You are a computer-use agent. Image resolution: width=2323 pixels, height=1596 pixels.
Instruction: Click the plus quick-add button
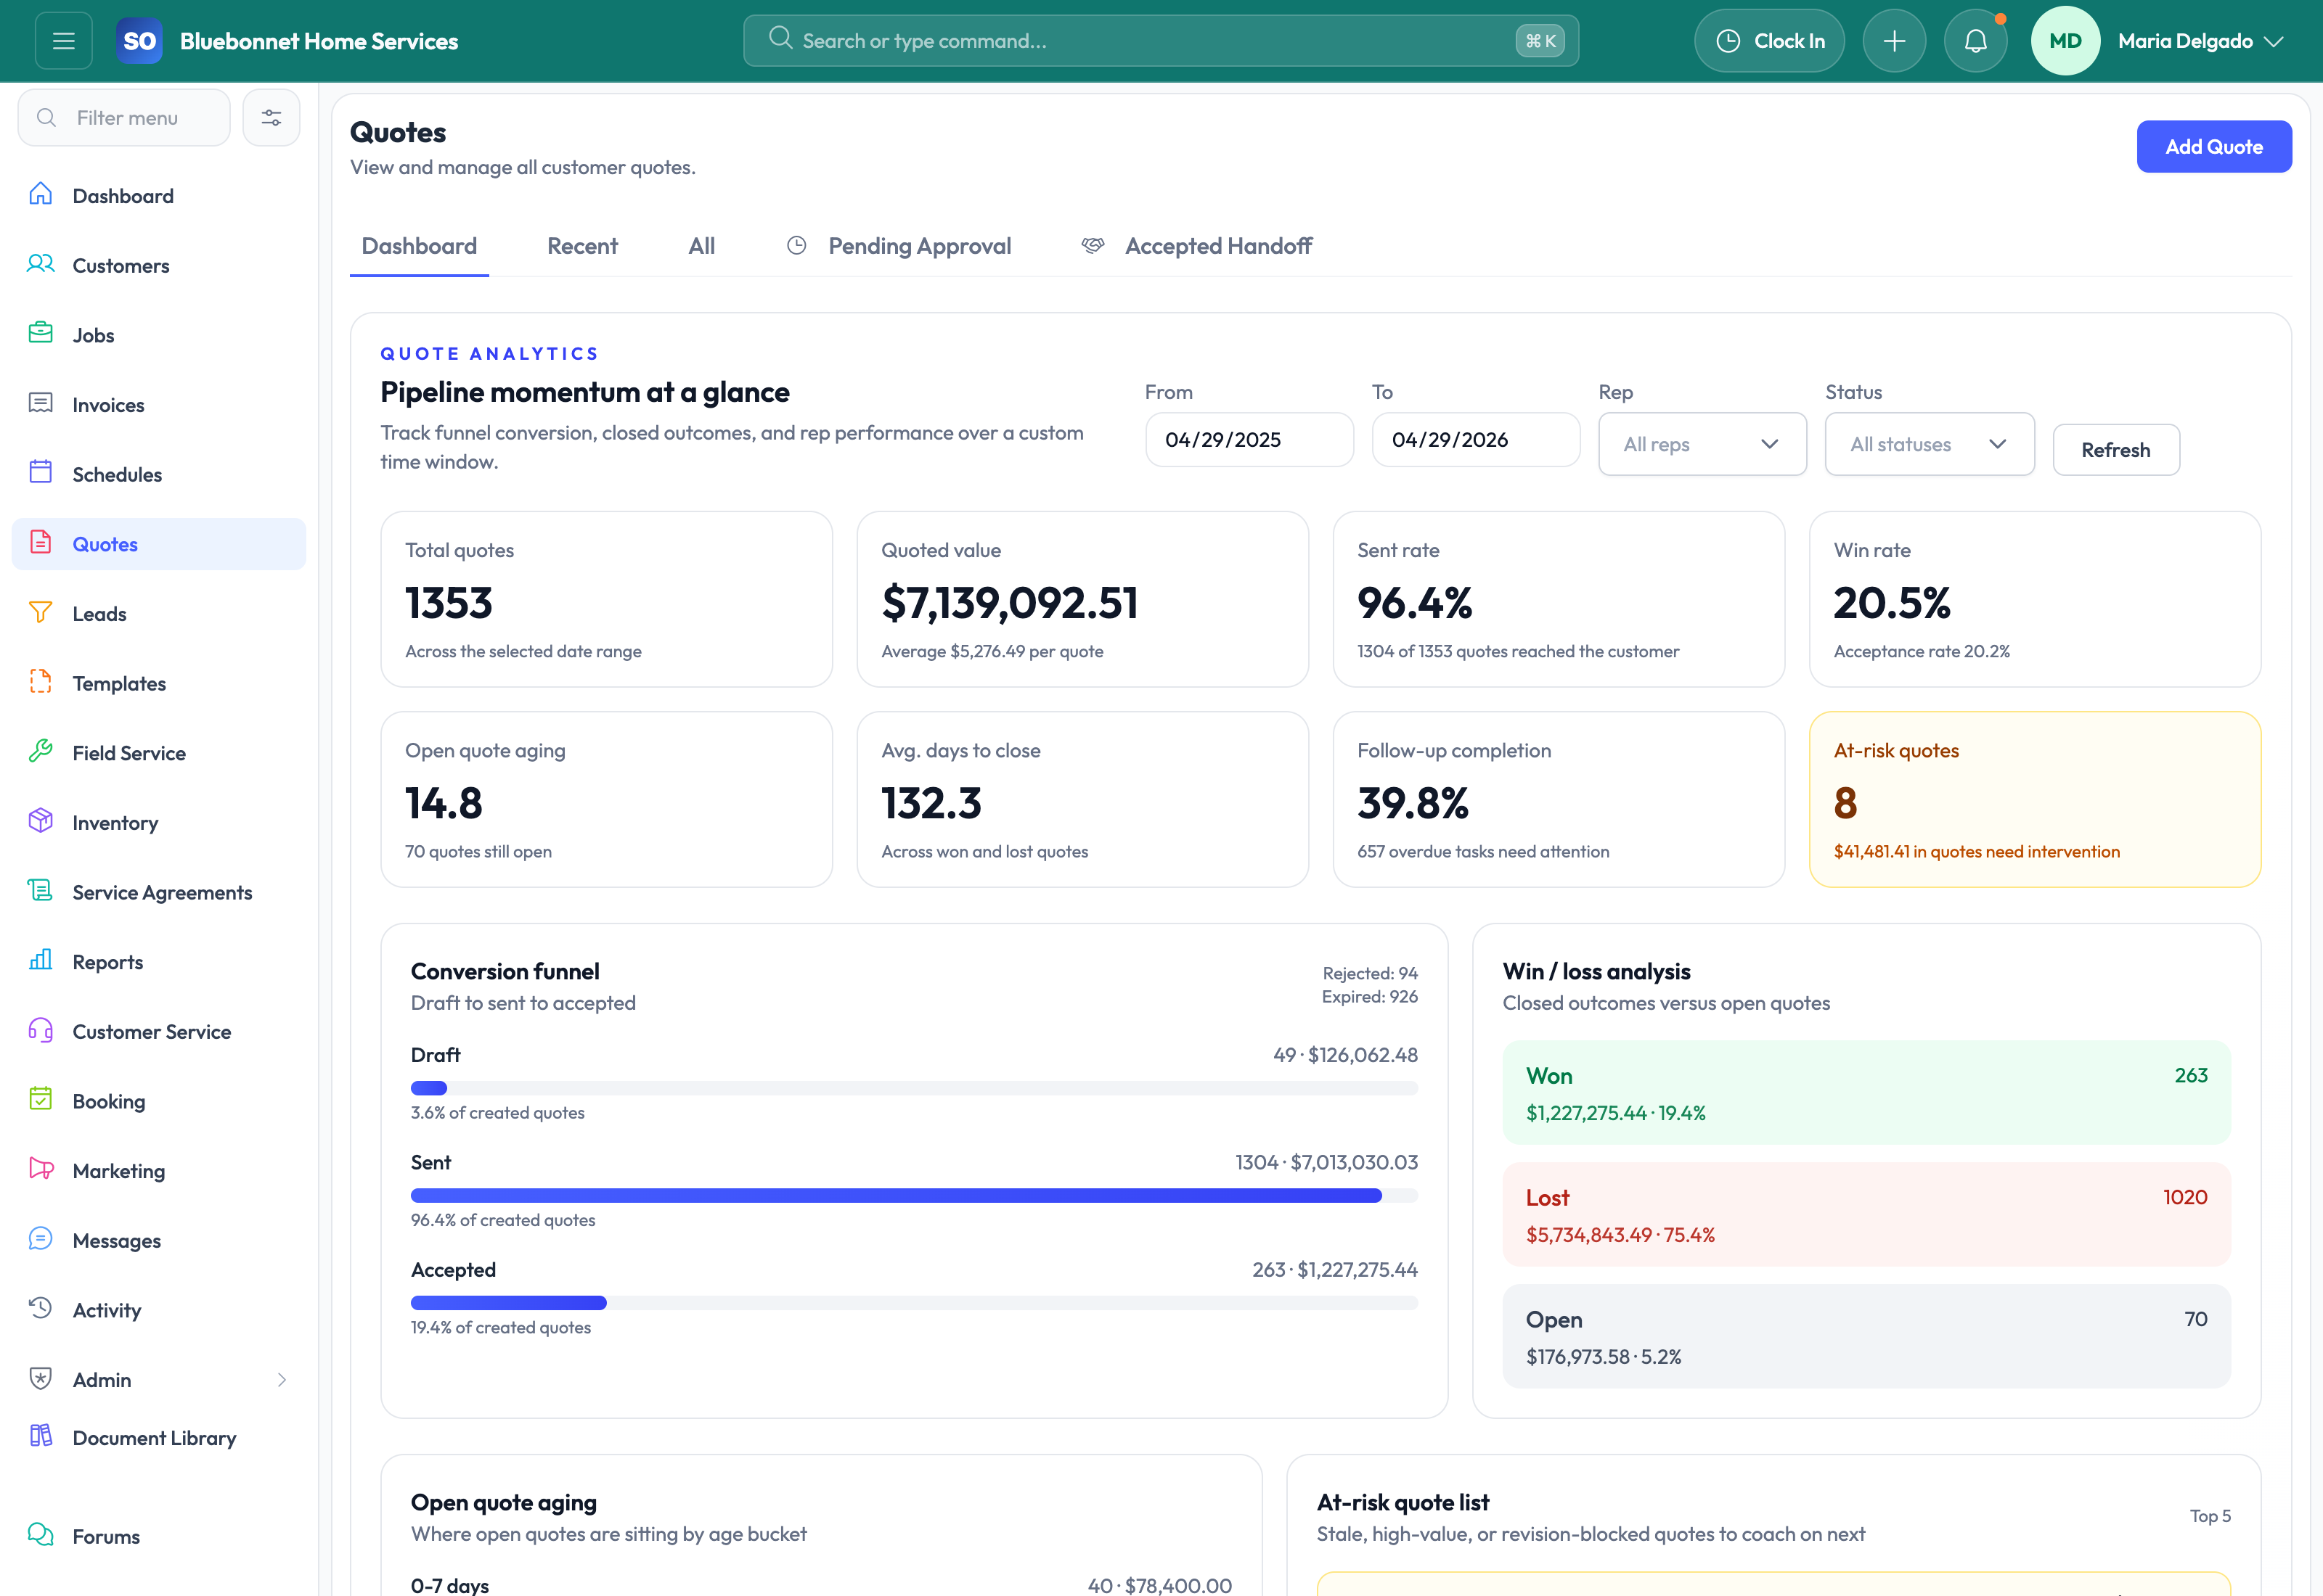pyautogui.click(x=1894, y=41)
